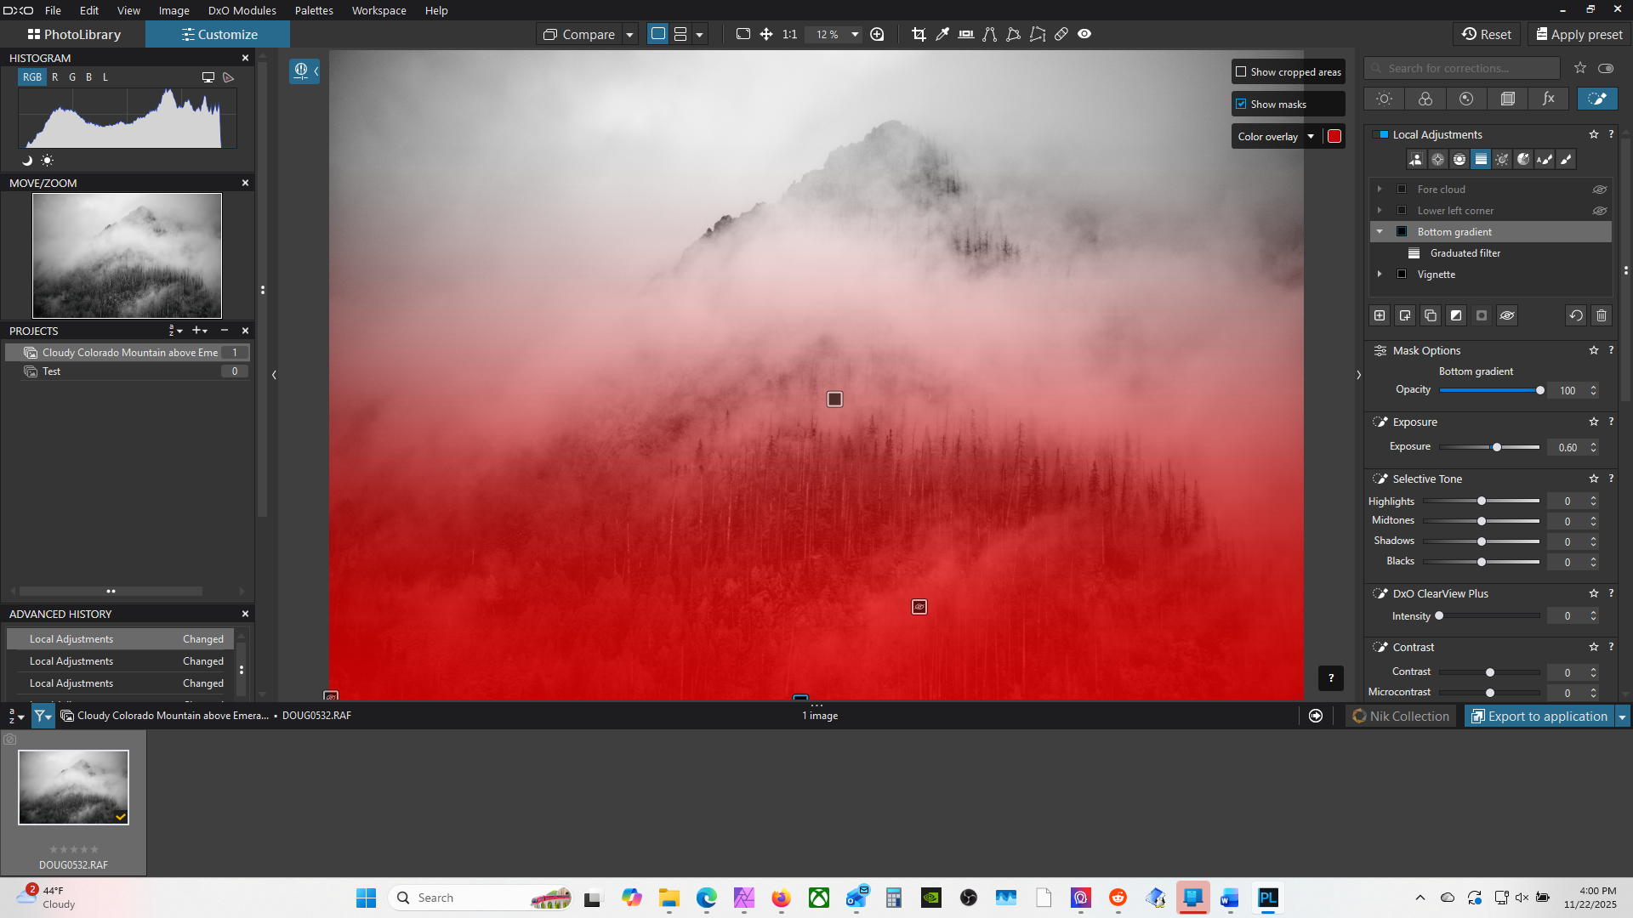Open the Color overlay dropdown
Screen dimensions: 1633x918
[1311, 137]
